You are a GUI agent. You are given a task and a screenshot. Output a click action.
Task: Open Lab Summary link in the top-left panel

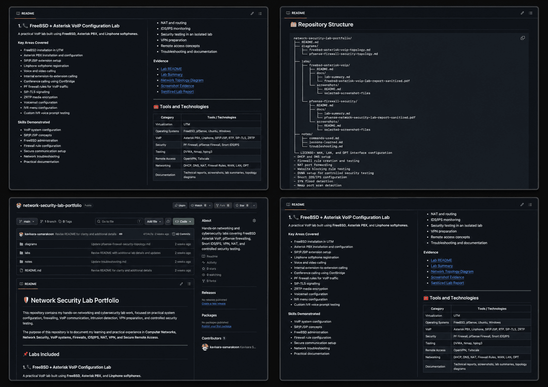tap(172, 74)
